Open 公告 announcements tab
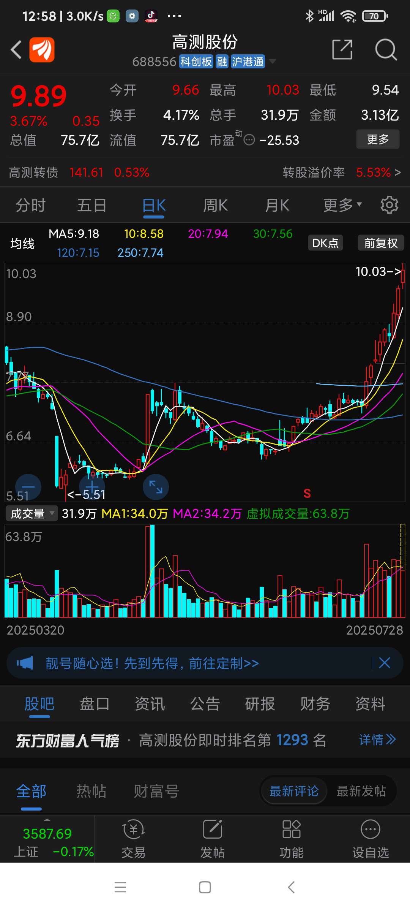410x912 pixels. (x=205, y=704)
